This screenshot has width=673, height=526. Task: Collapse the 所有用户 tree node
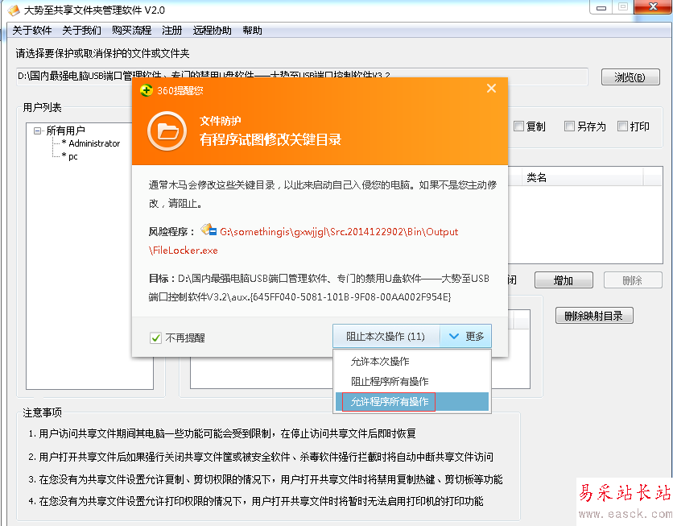(38, 130)
